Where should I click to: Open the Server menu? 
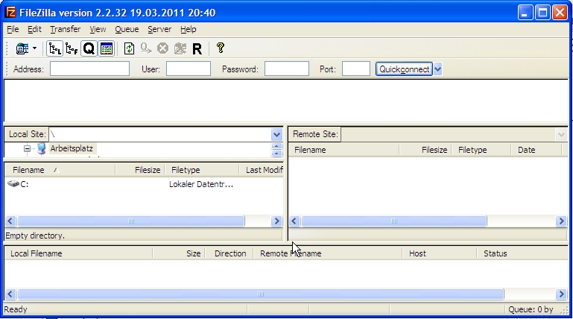pyautogui.click(x=159, y=29)
